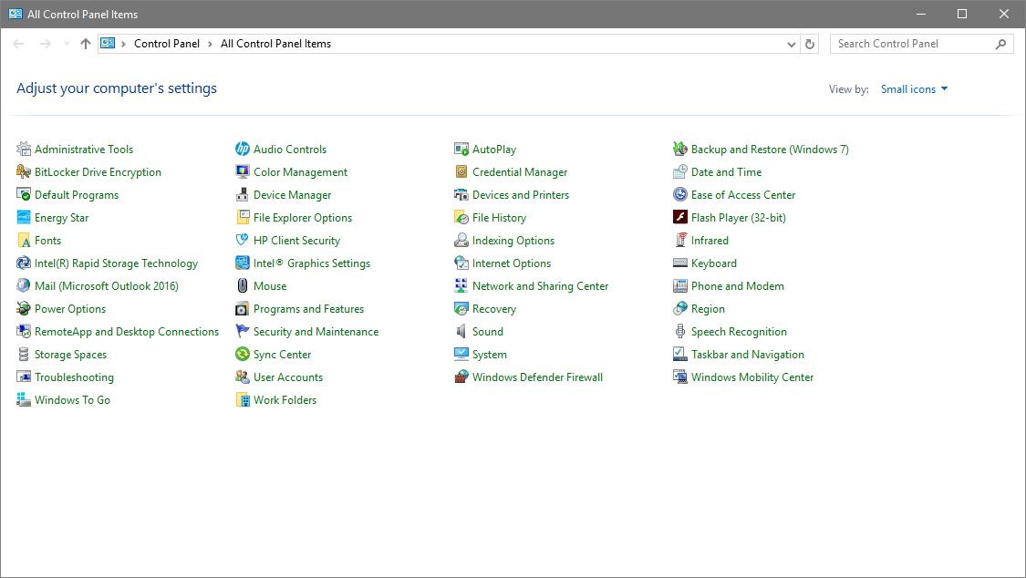Open the Internet Options link

[512, 263]
